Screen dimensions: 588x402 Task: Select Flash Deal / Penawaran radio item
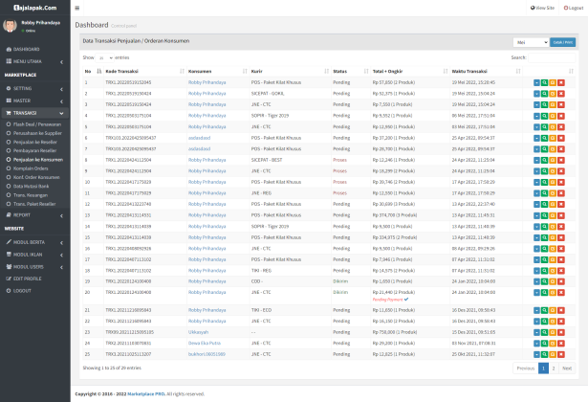coord(34,123)
